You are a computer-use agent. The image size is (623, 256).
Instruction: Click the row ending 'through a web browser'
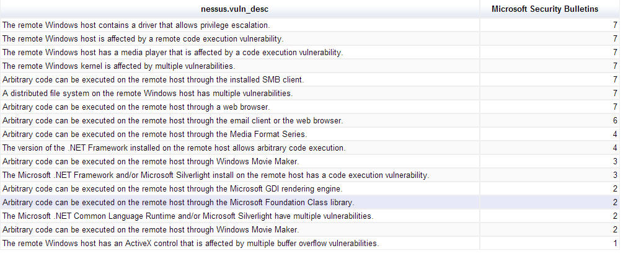click(310, 107)
